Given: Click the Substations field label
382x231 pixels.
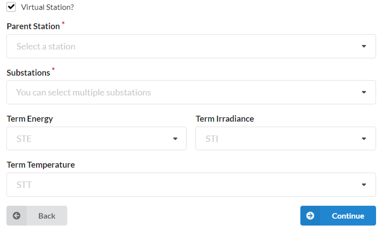Looking at the screenshot, I should point(28,73).
